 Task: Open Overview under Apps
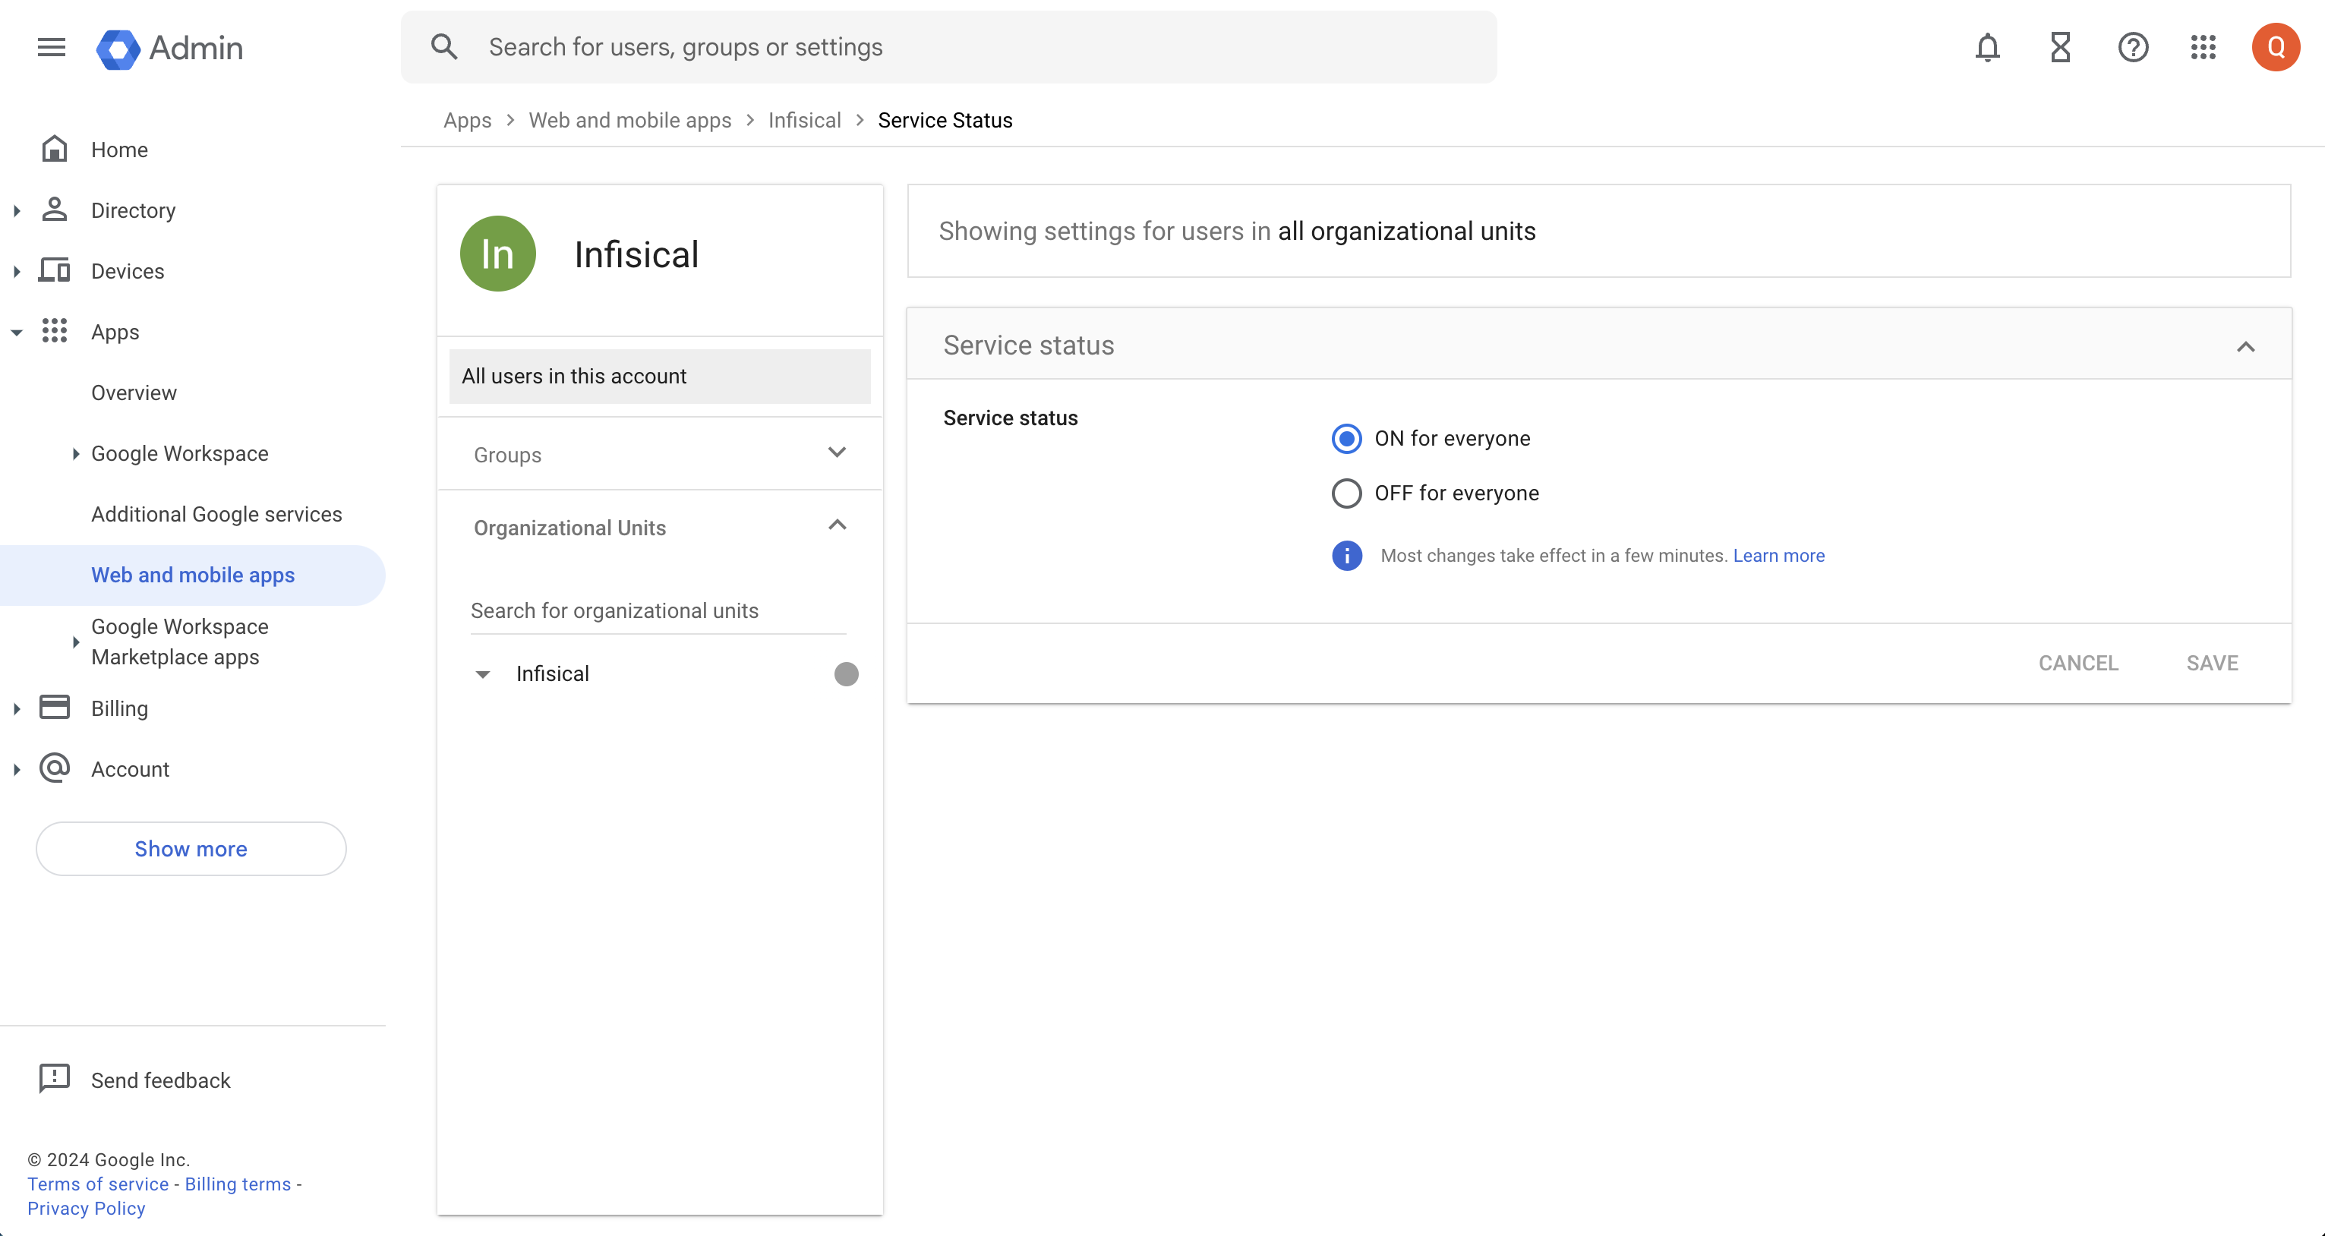(x=134, y=393)
